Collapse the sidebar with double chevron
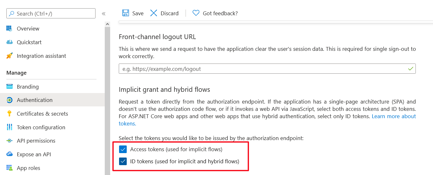This screenshot has width=433, height=175. click(103, 14)
